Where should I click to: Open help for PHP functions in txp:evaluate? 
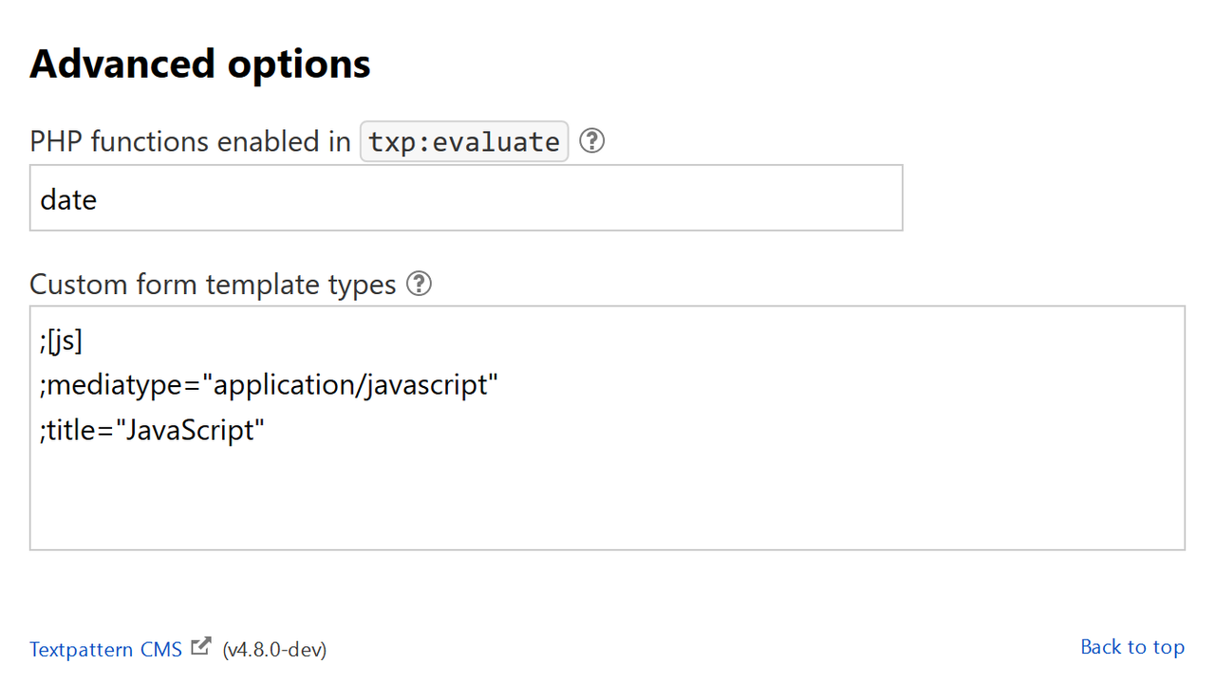(x=592, y=141)
